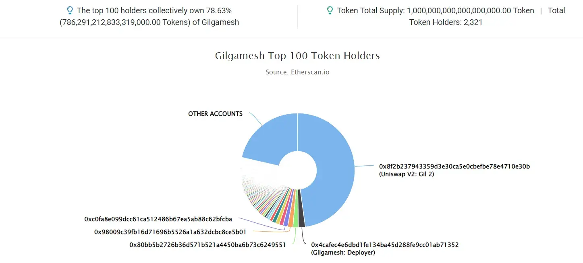This screenshot has width=583, height=263.
Task: Click the dark Gilgamesh Deployer pie slice
Action: (301, 218)
